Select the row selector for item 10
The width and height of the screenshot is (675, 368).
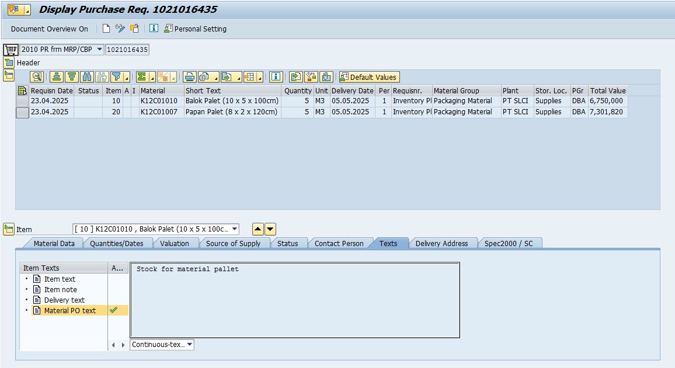22,101
